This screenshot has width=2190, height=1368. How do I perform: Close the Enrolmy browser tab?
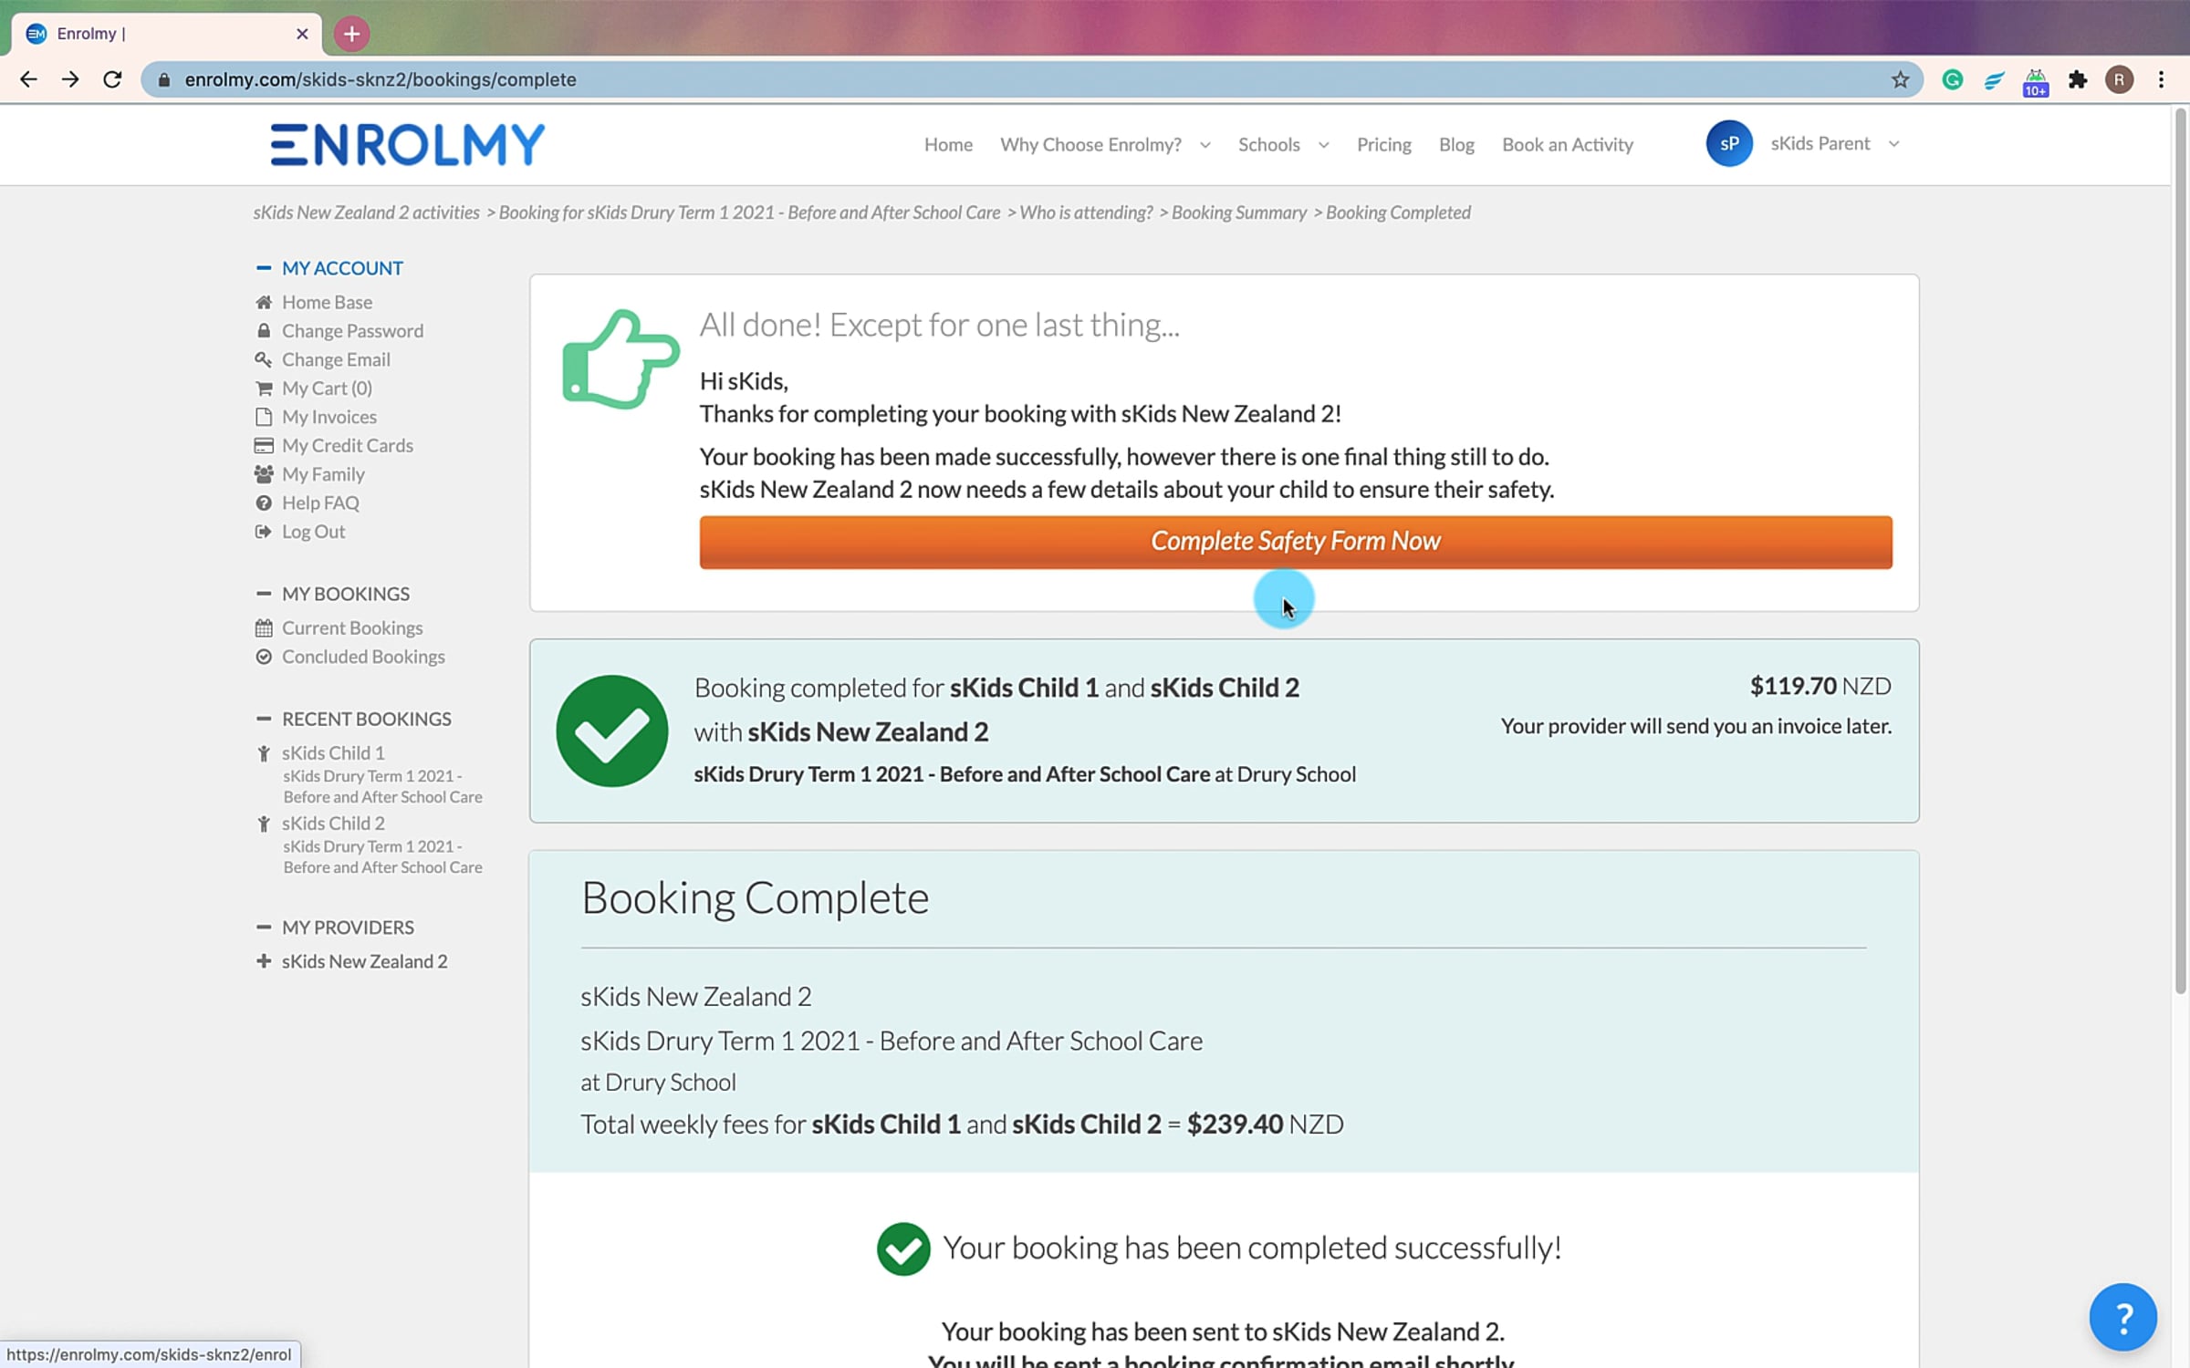pos(302,34)
